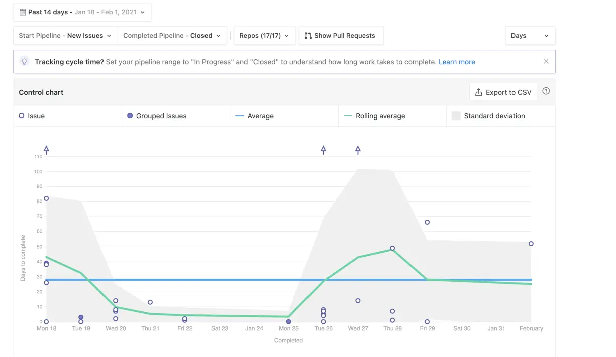616x357 pixels.
Task: Open Completed Pipeline Closed dropdown
Action: coord(172,36)
